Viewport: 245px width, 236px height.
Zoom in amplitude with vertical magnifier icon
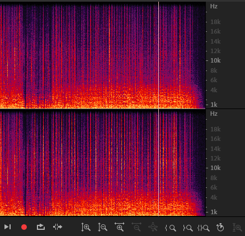click(86, 227)
